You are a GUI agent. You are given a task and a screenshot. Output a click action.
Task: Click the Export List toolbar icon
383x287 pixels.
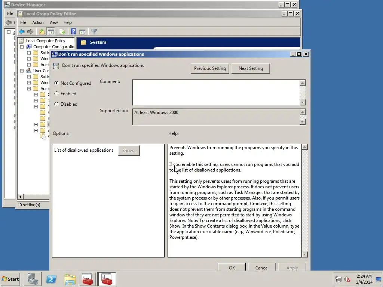[x=62, y=31]
